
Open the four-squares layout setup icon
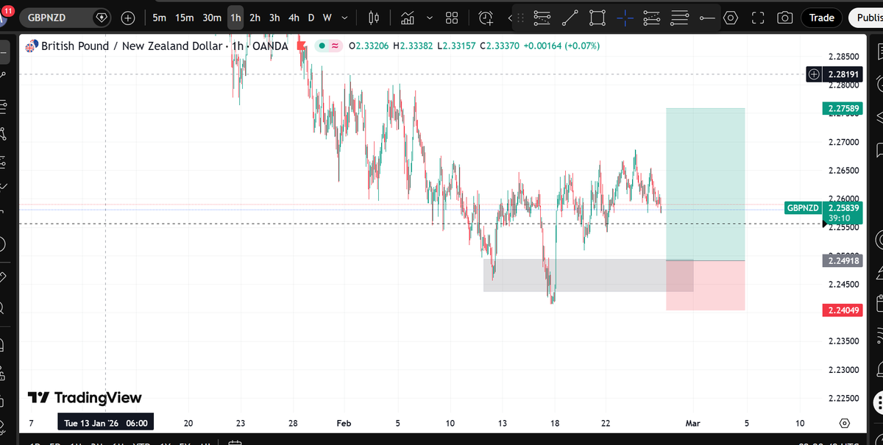pyautogui.click(x=453, y=17)
